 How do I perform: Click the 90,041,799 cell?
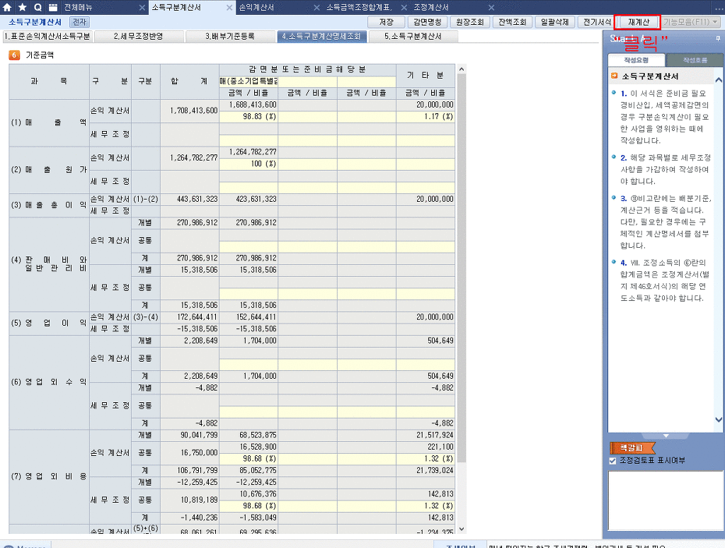pyautogui.click(x=190, y=435)
